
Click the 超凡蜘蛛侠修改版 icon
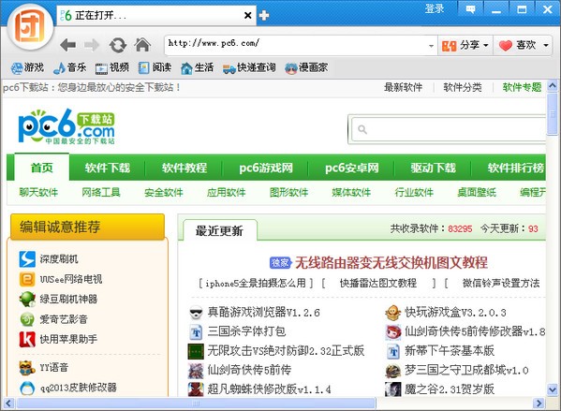(x=196, y=389)
